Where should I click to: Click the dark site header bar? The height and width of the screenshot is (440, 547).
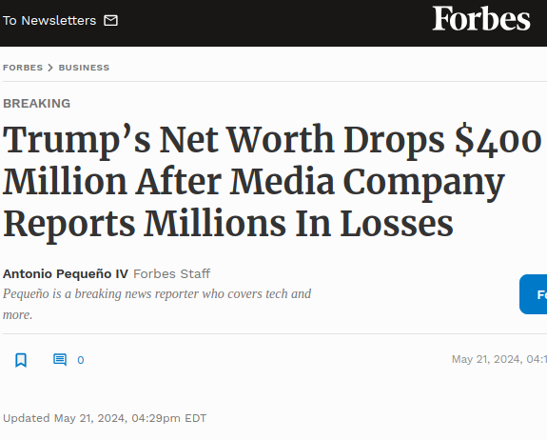(274, 23)
